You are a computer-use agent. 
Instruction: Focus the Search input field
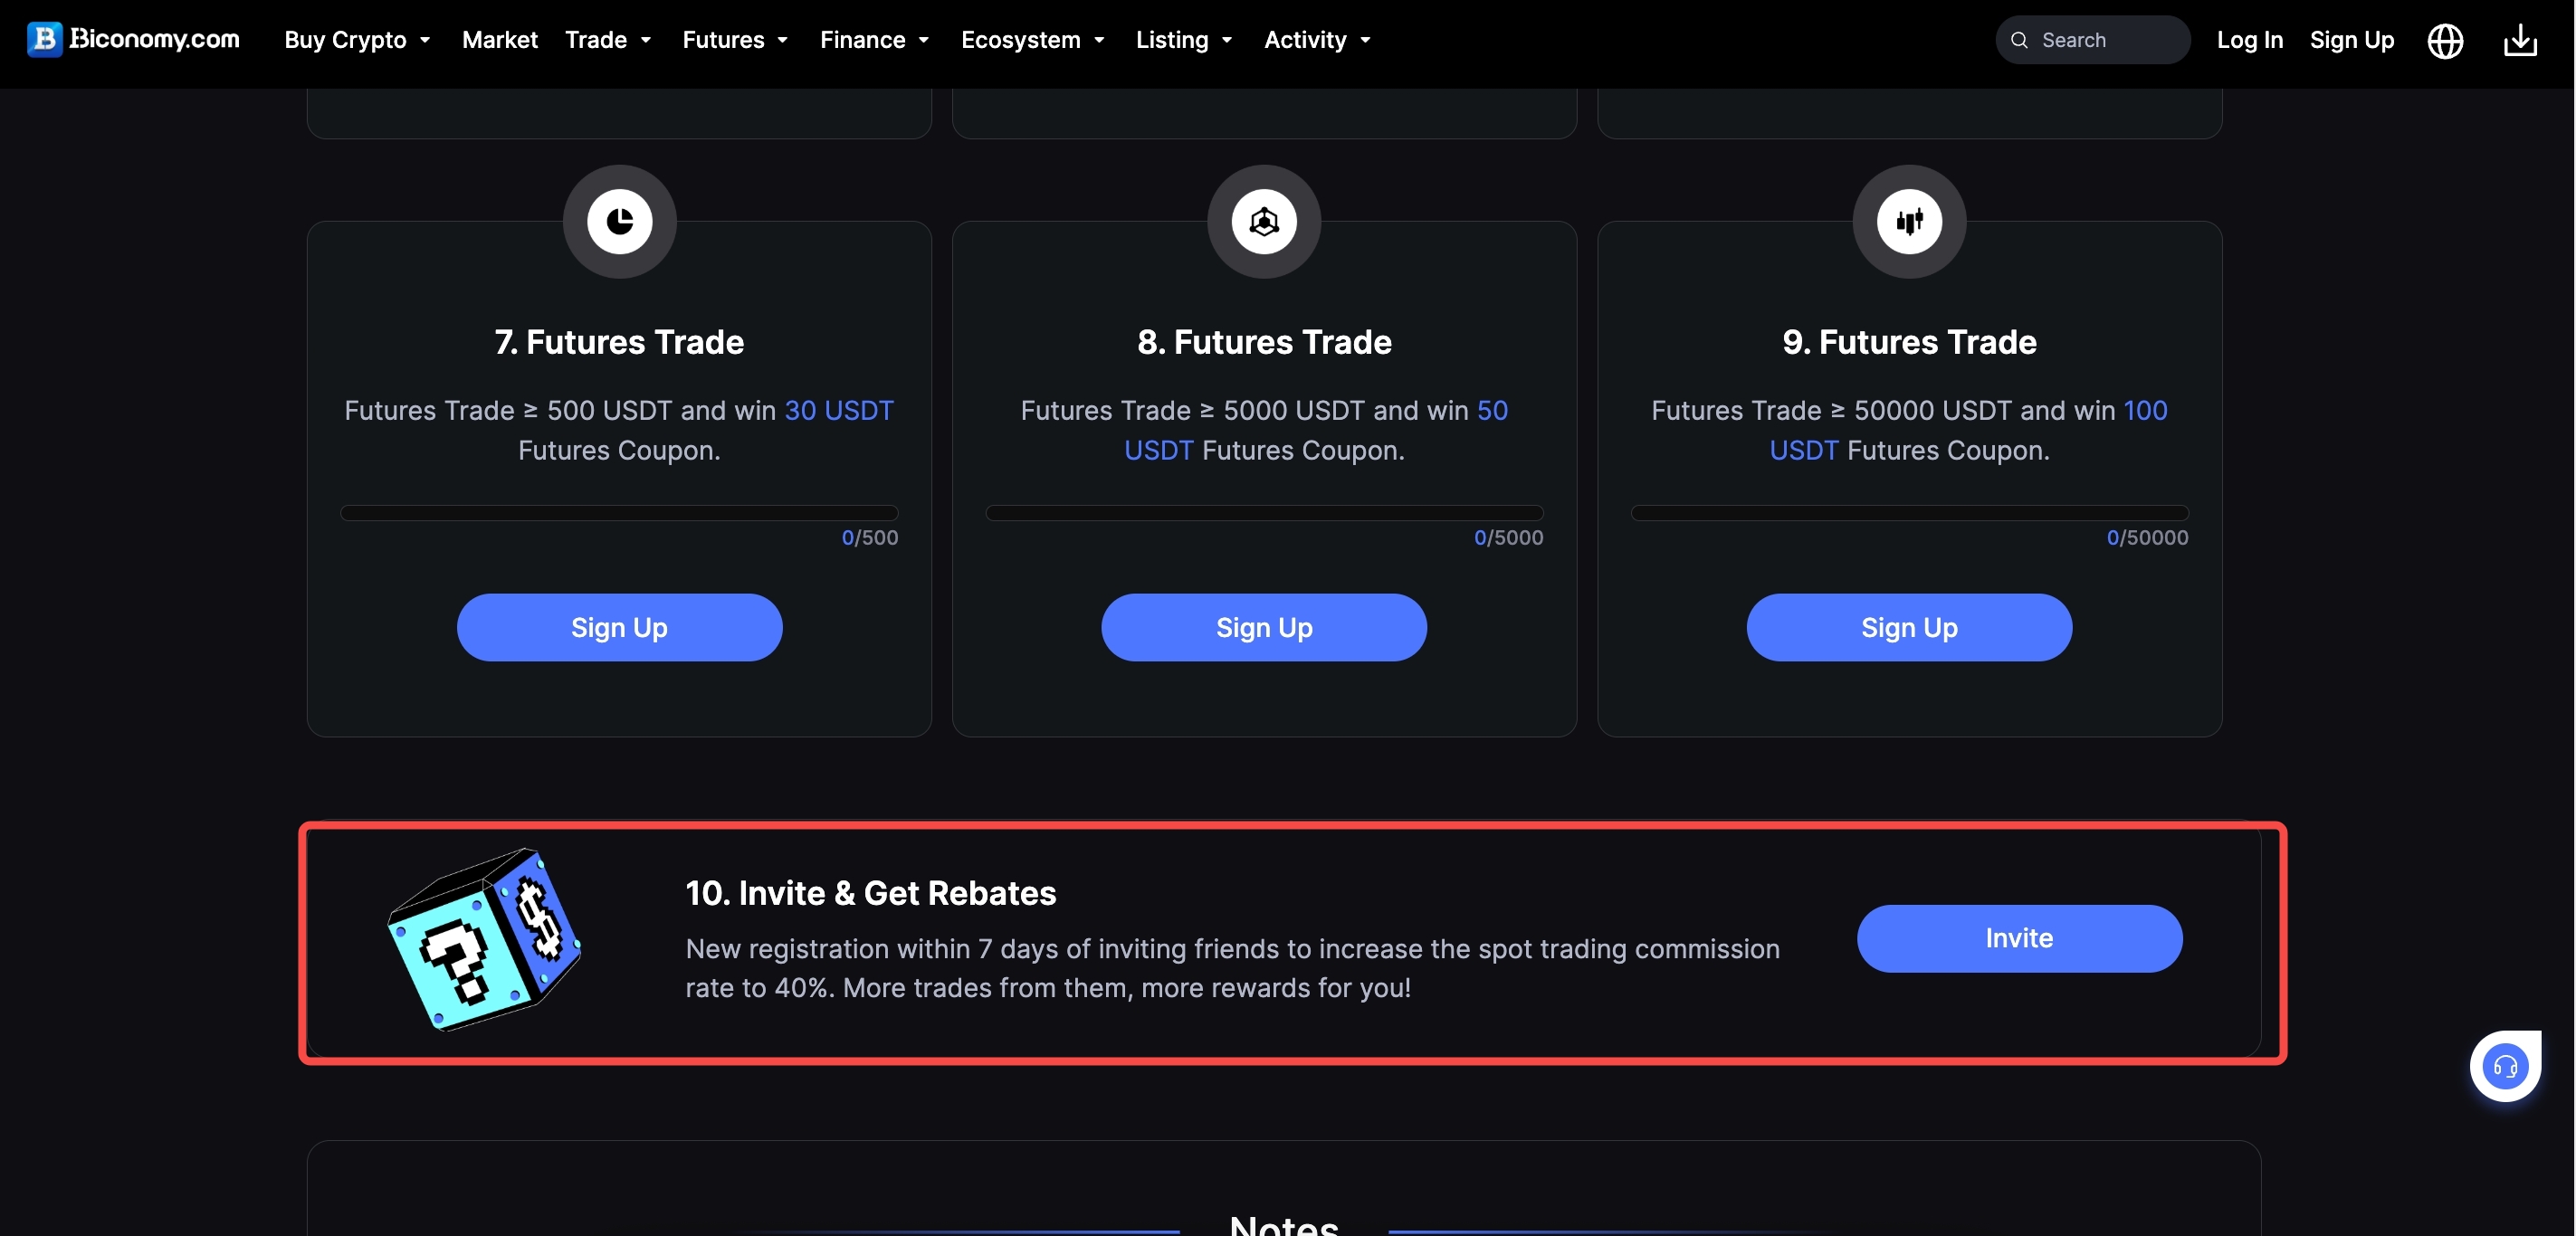click(x=2092, y=40)
